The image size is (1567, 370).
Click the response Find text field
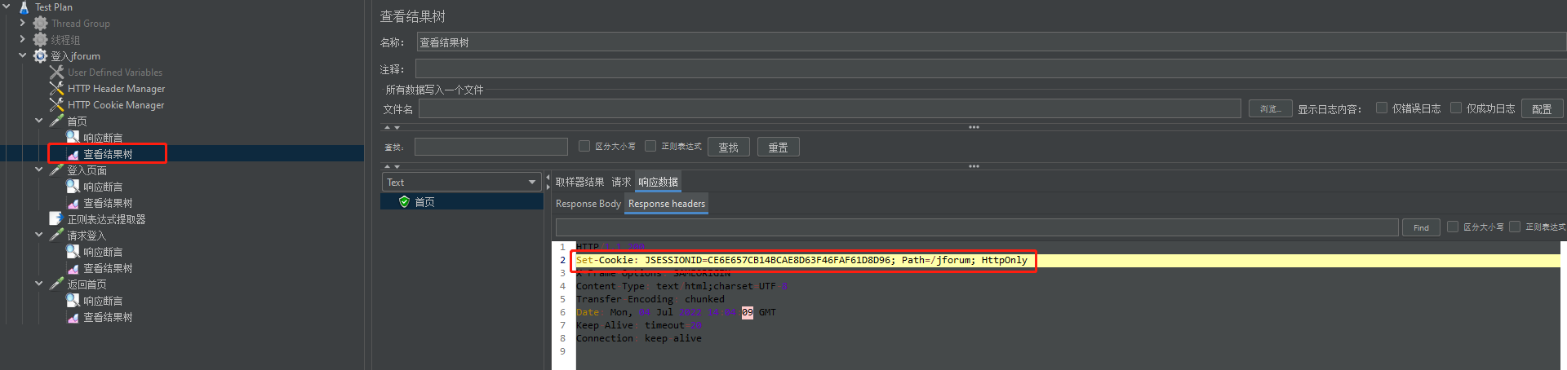977,227
